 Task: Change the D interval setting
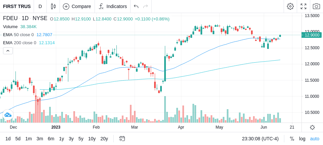coord(40,6)
